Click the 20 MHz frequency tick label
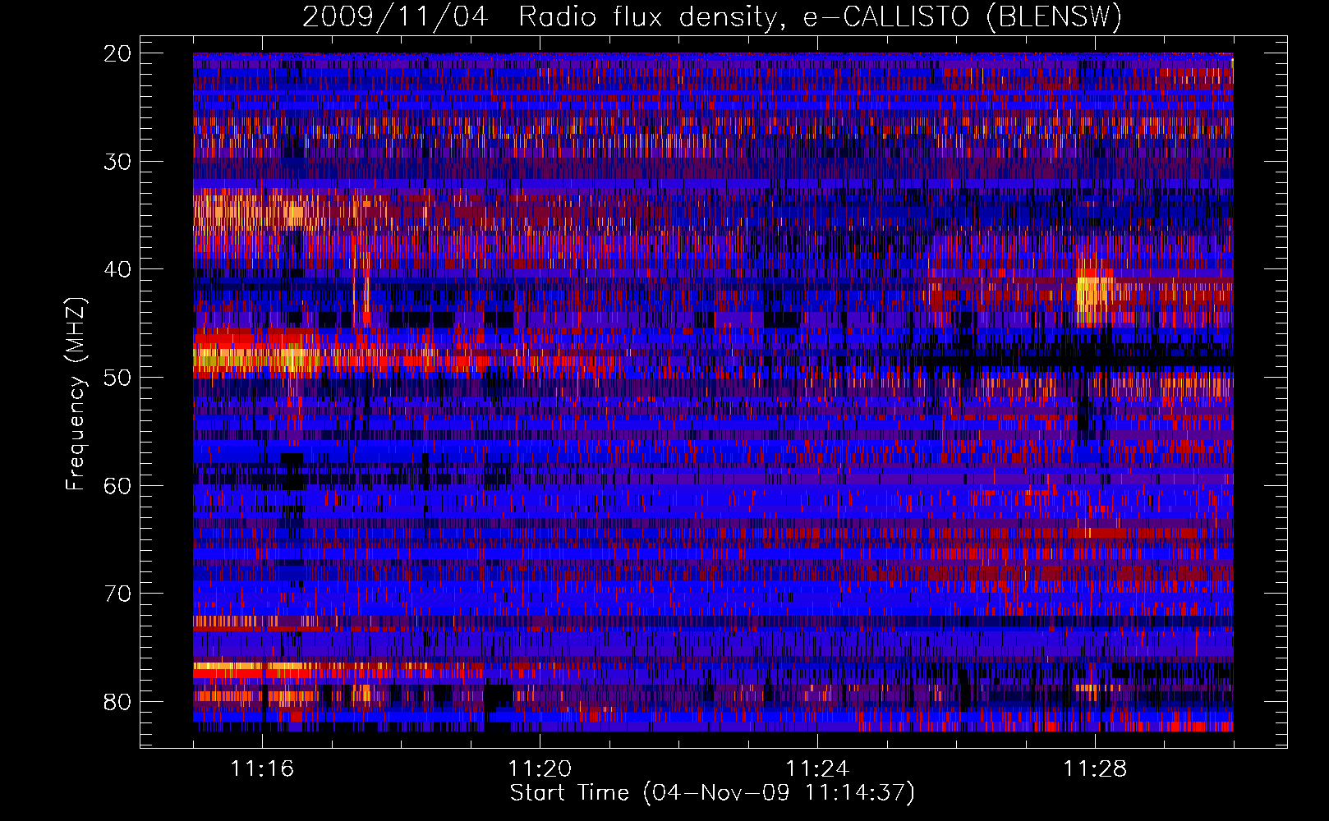1329x821 pixels. point(117,53)
